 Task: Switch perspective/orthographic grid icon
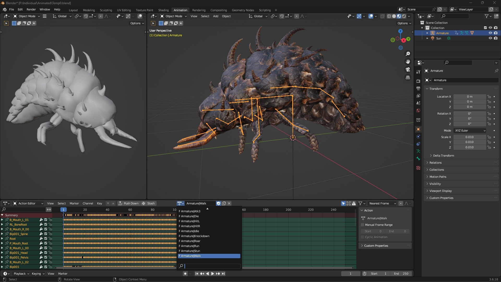408,78
